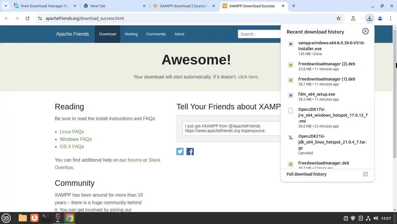The height and width of the screenshot is (224, 397).
Task: Open volume control in system tray
Action: [376, 218]
